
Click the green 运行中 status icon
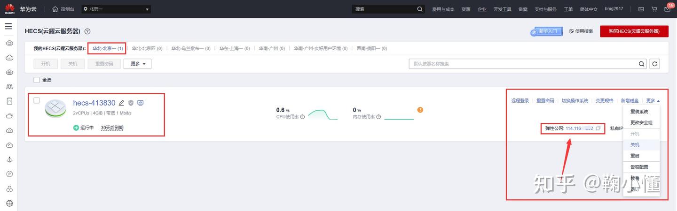click(x=76, y=128)
